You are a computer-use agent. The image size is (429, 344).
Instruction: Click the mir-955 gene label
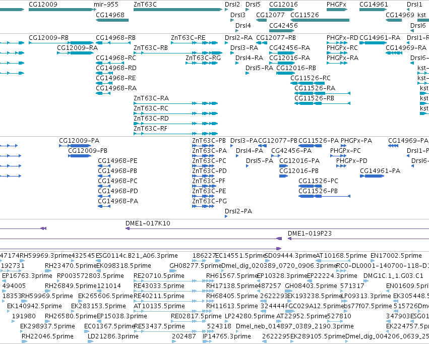(x=106, y=5)
